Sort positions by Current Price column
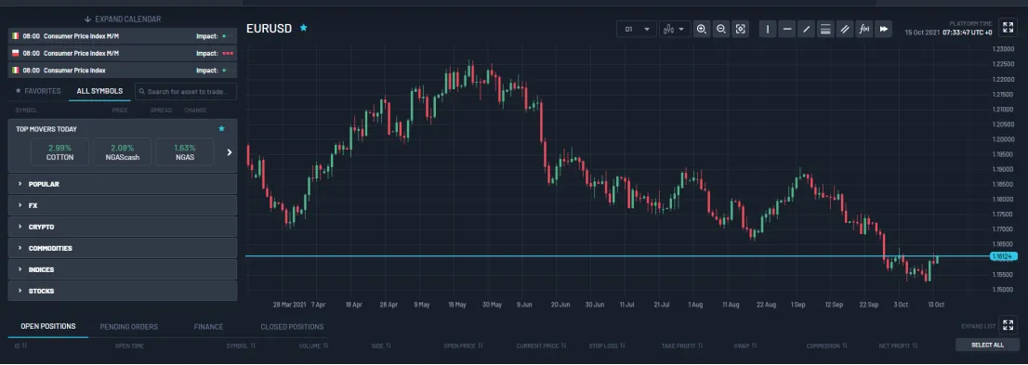This screenshot has height=365, width=1028. point(541,345)
